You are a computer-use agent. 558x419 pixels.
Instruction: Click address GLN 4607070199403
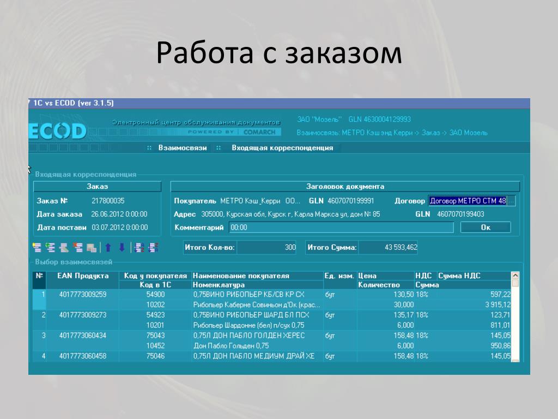(460, 214)
